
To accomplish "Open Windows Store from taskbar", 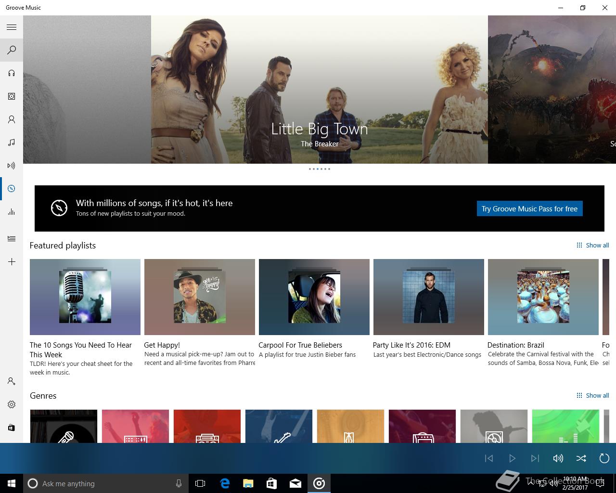I will (x=272, y=483).
